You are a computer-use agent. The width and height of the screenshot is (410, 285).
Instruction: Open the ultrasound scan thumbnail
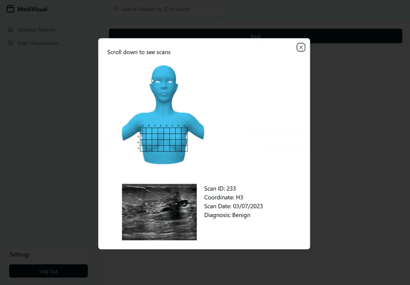pos(159,212)
